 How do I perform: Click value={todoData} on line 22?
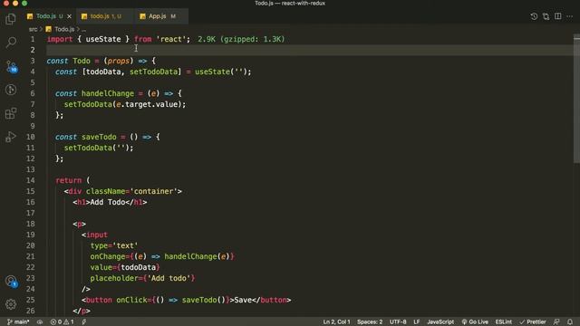pyautogui.click(x=125, y=267)
